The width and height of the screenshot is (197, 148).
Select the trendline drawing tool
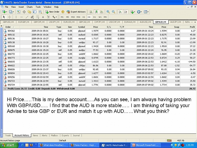27,17
